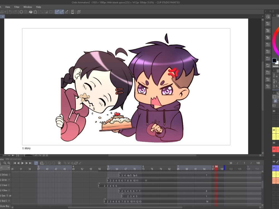Screen dimensions: 279x209
Task: Select the Fill bucket toolbar icon
Action: [31, 12]
